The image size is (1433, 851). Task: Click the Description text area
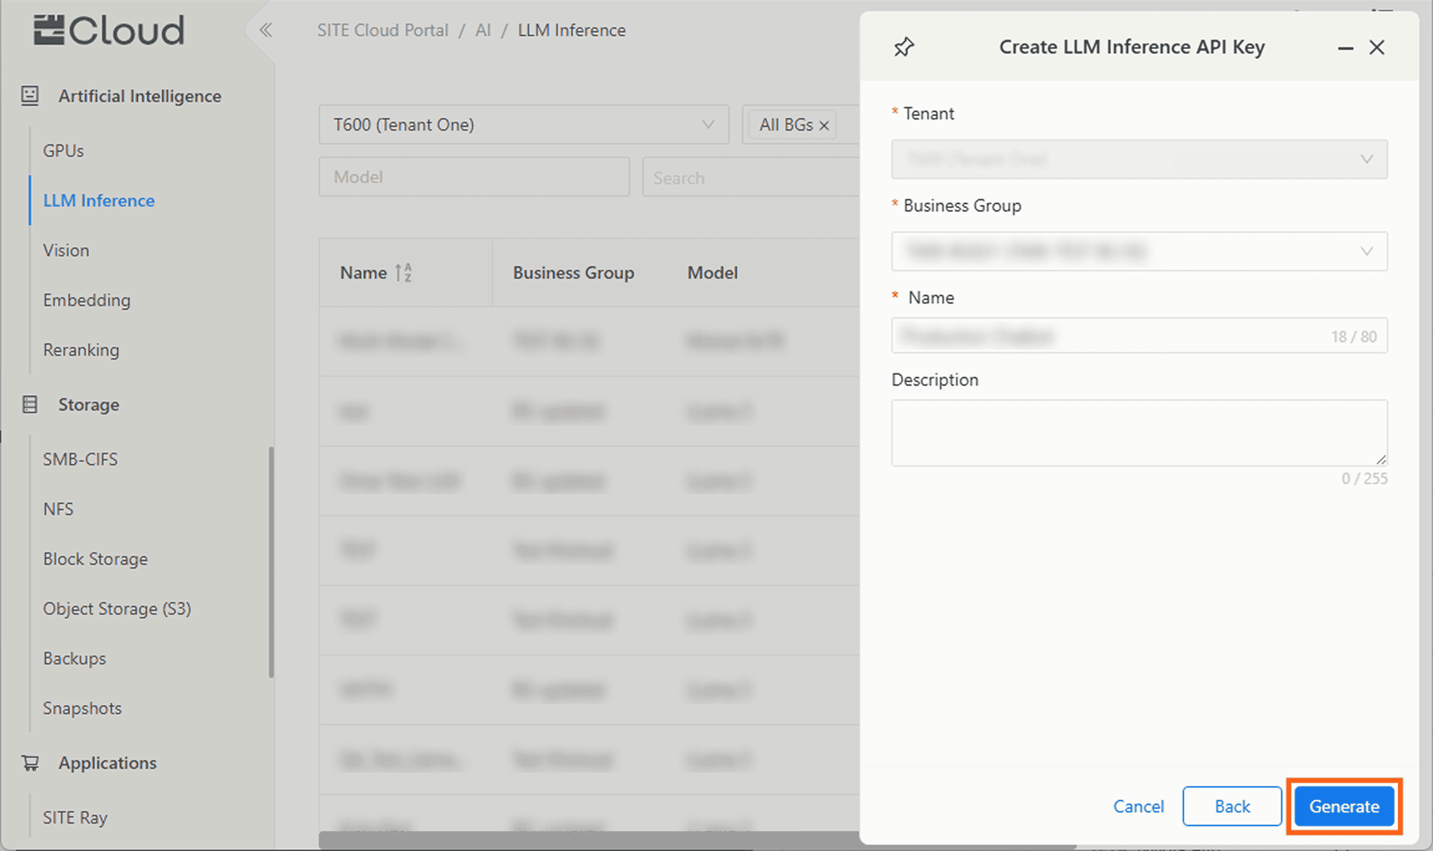coord(1139,432)
